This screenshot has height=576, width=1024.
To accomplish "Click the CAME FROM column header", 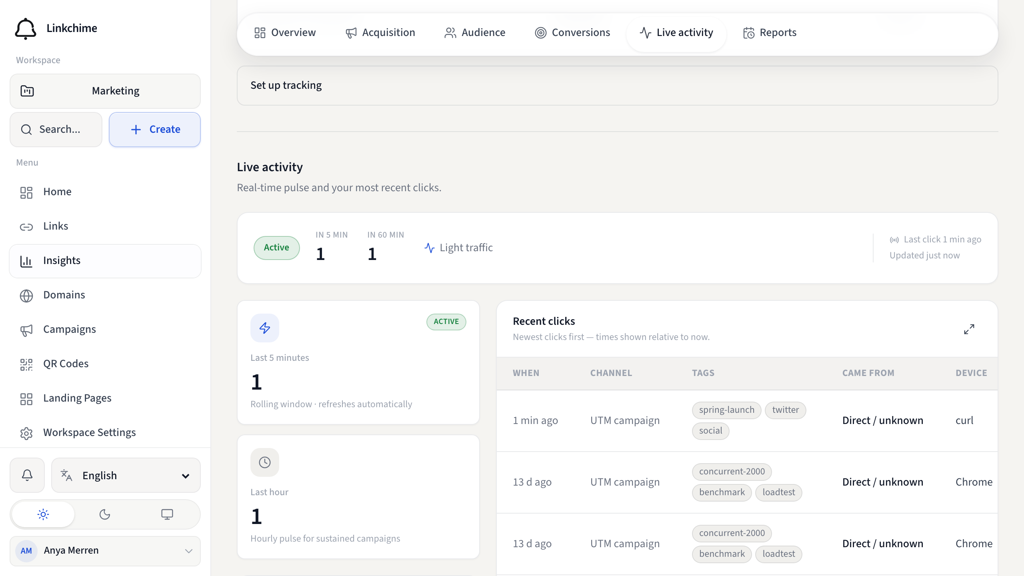I will tap(868, 373).
